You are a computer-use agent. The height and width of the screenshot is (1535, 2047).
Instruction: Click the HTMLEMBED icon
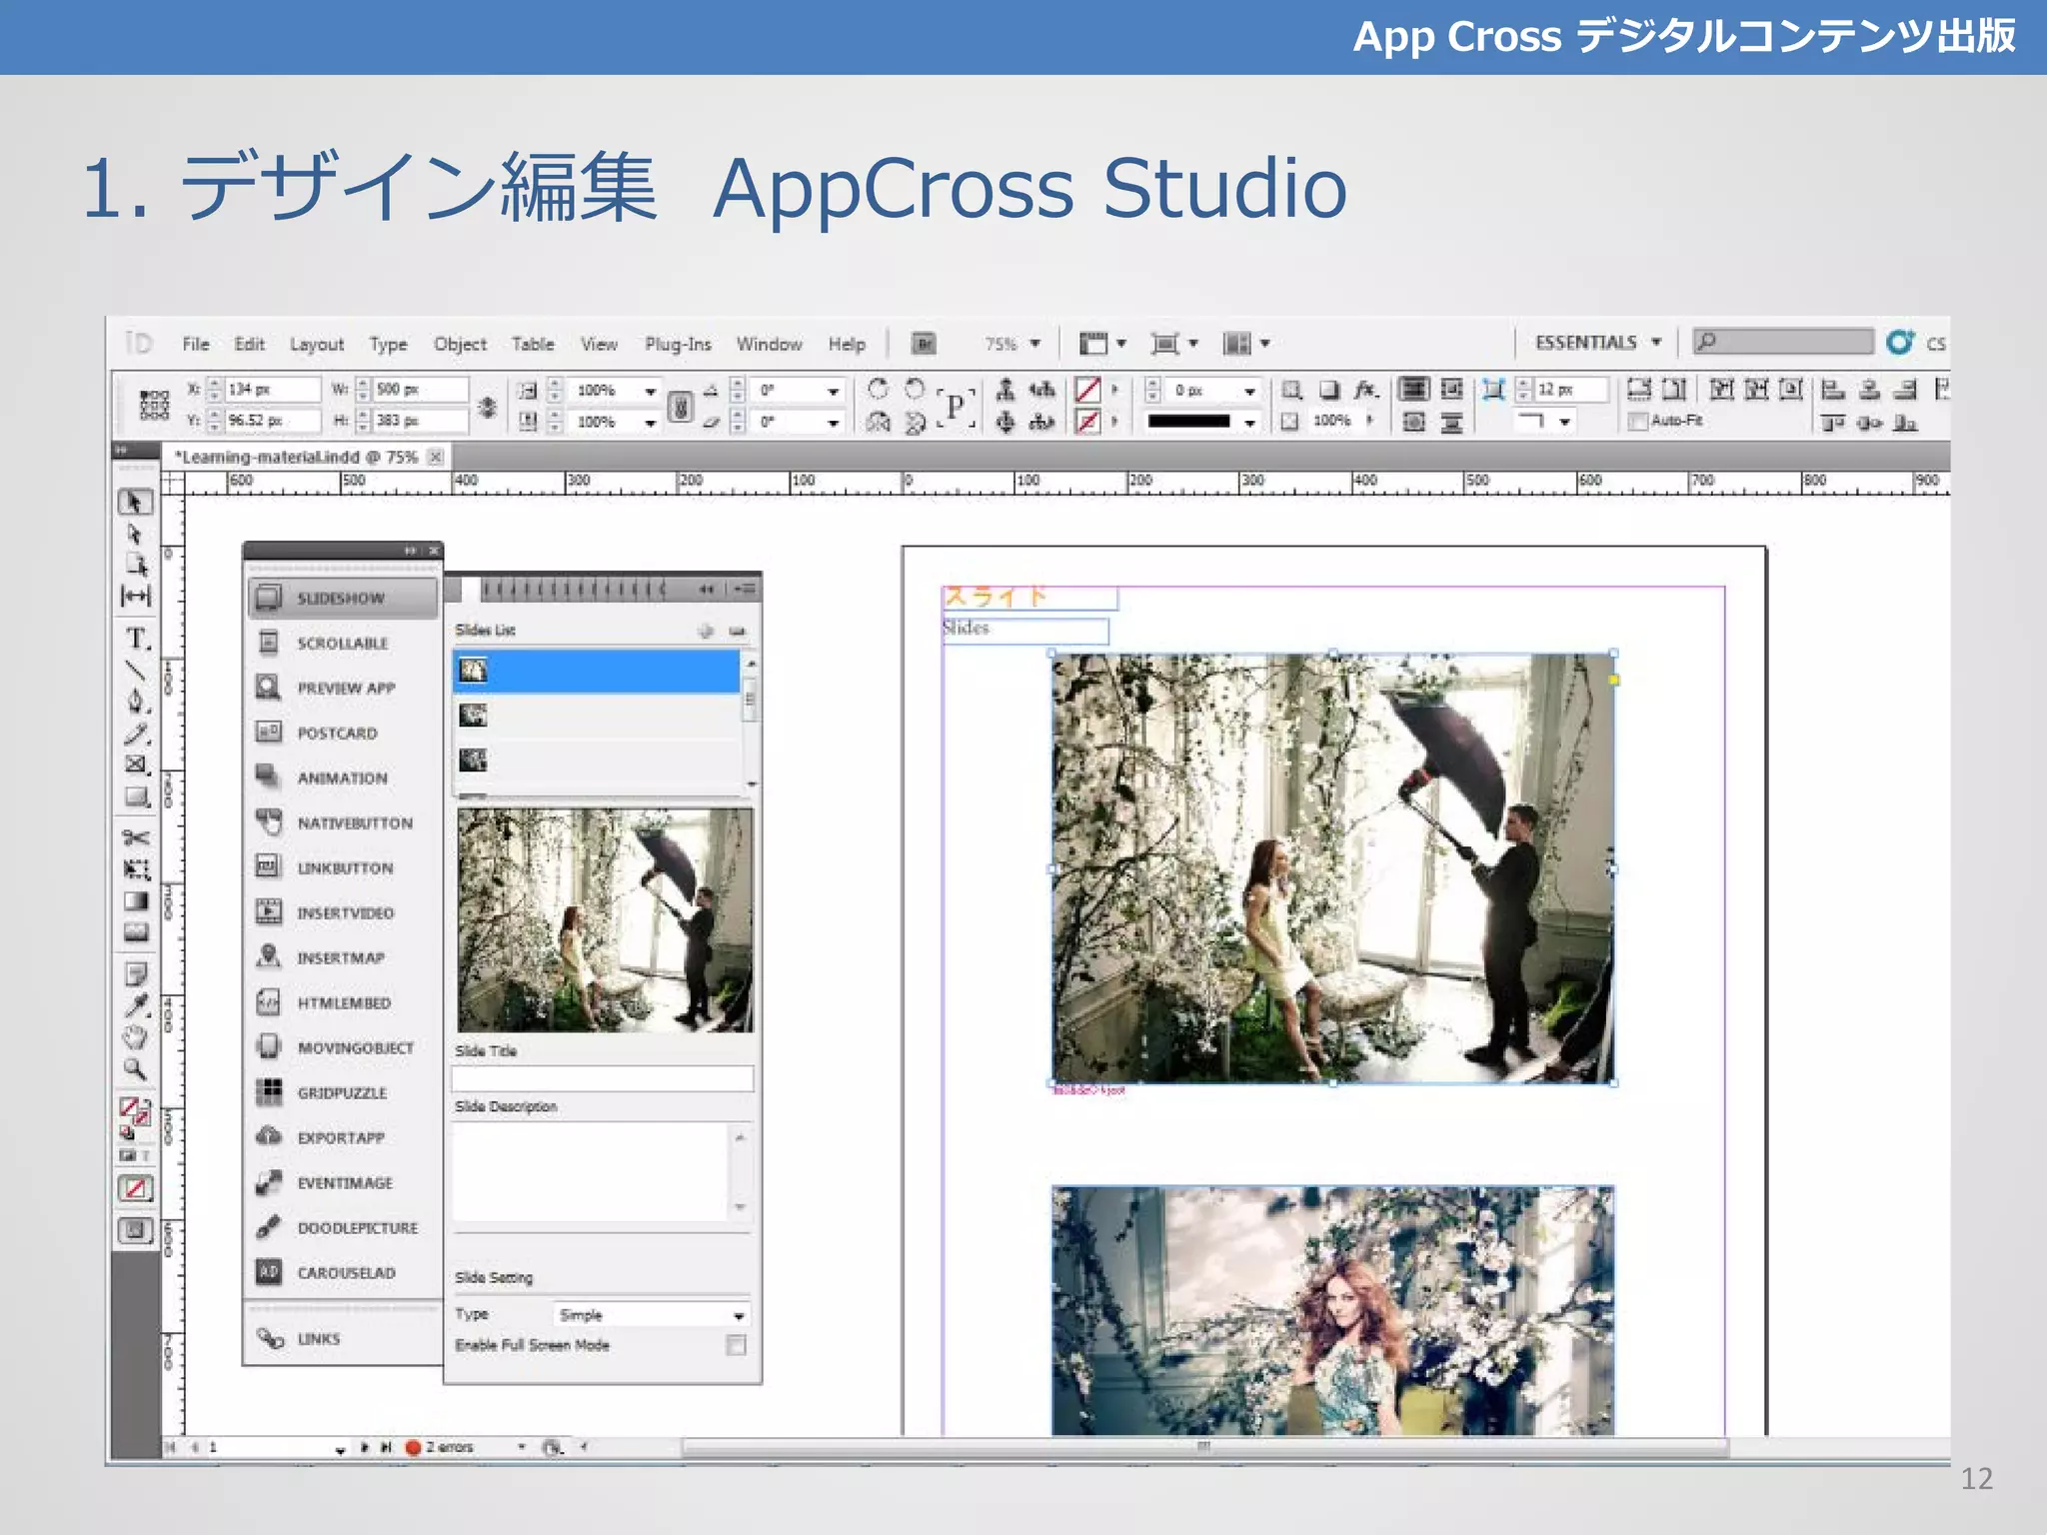268,1001
